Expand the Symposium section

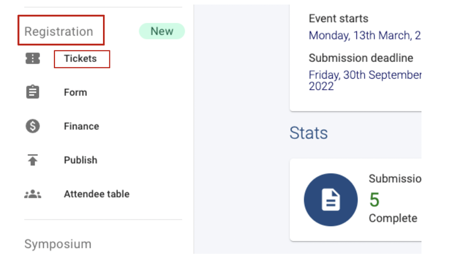pos(57,244)
